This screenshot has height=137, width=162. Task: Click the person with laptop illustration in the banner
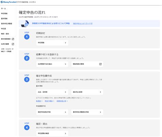[25, 24]
